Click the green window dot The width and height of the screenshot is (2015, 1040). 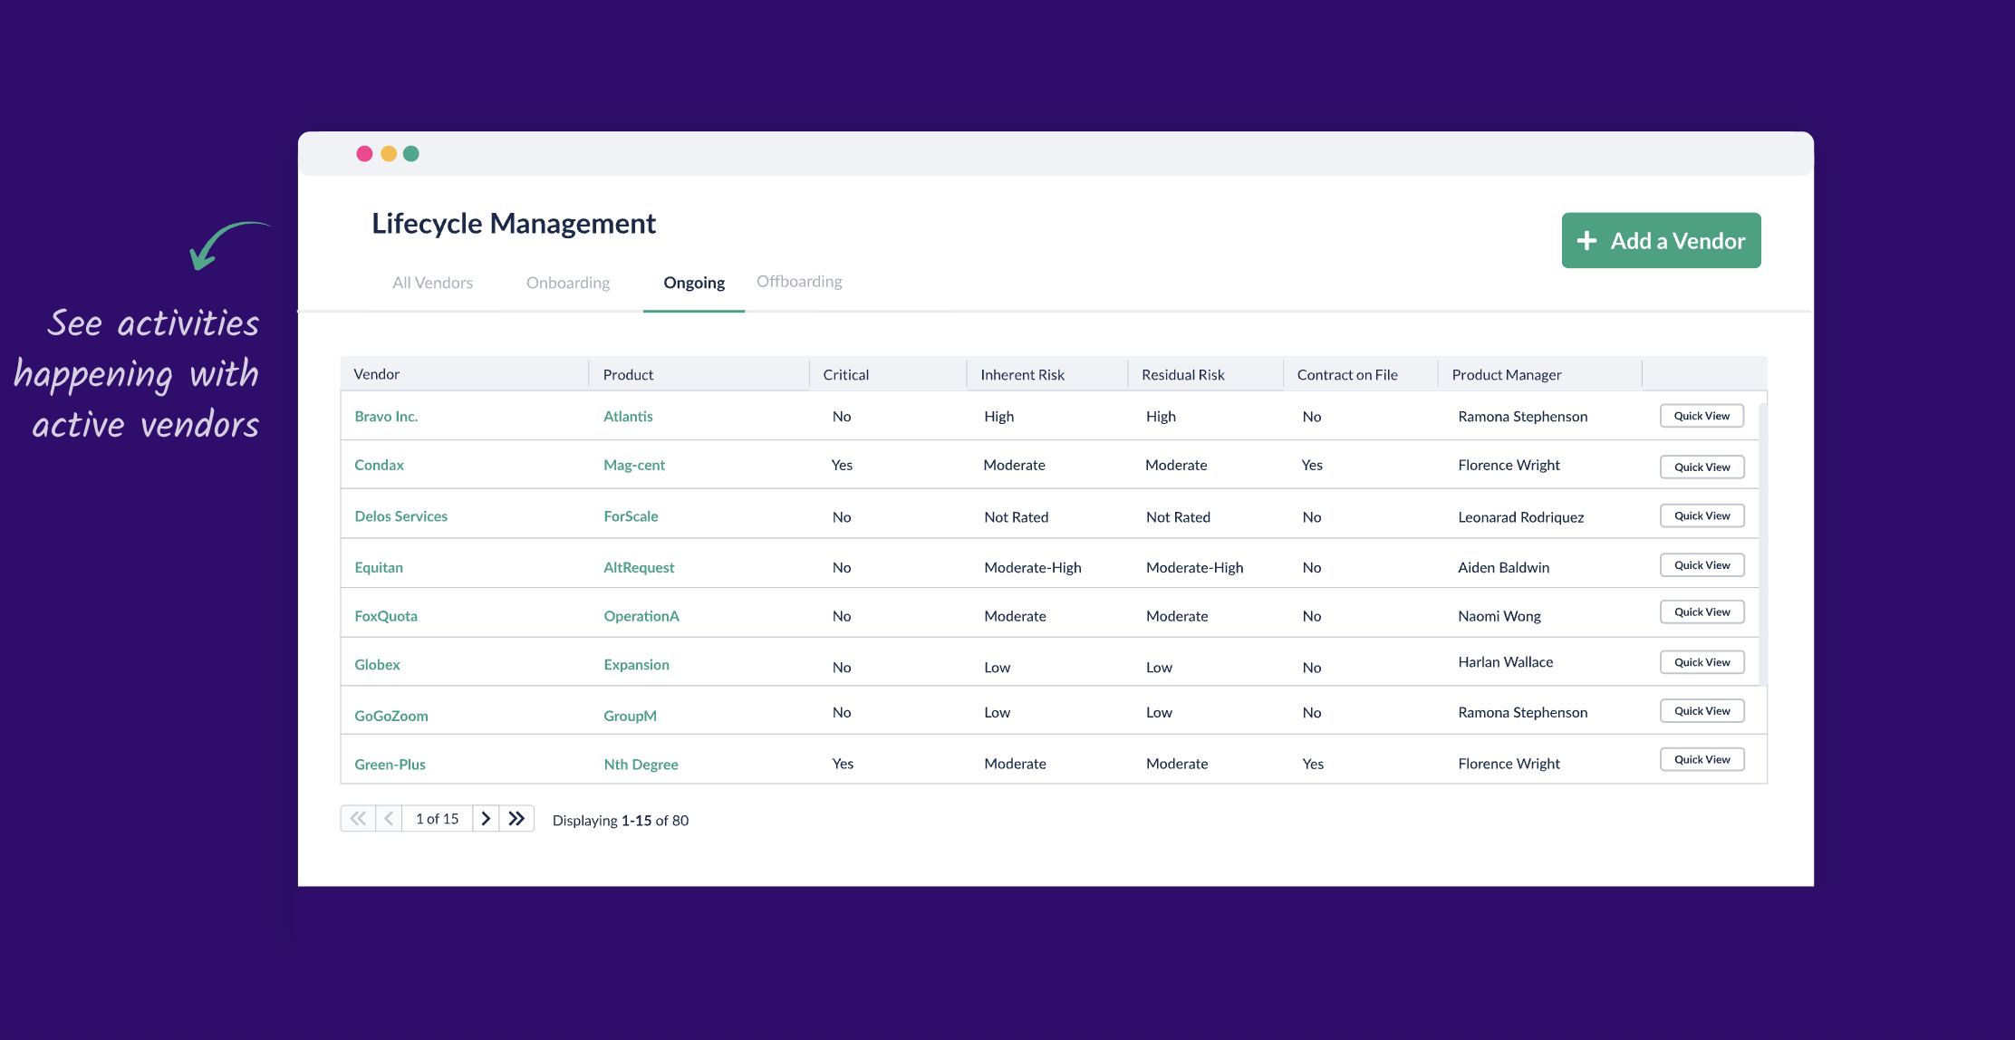click(411, 154)
